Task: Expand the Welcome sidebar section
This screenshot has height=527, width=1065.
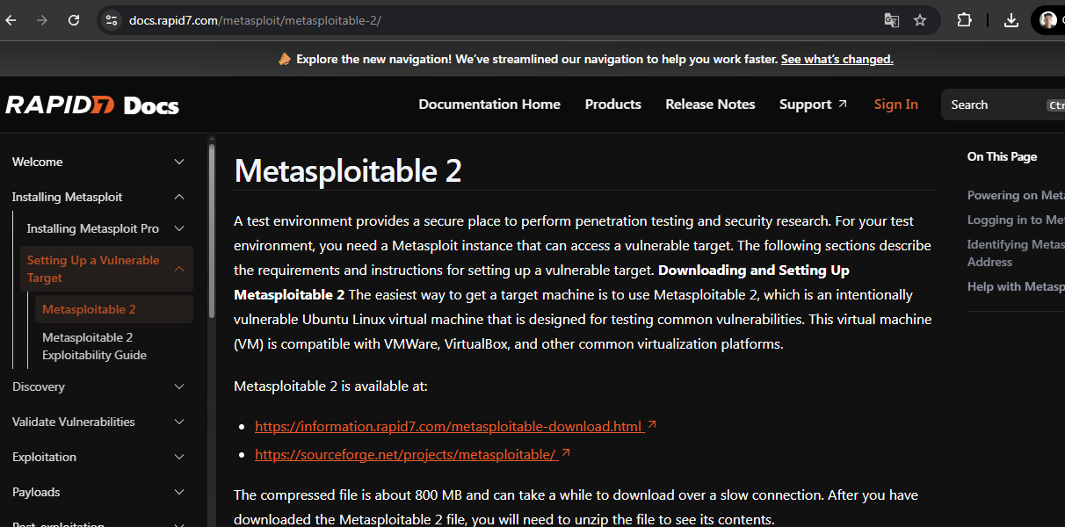Action: point(179,162)
